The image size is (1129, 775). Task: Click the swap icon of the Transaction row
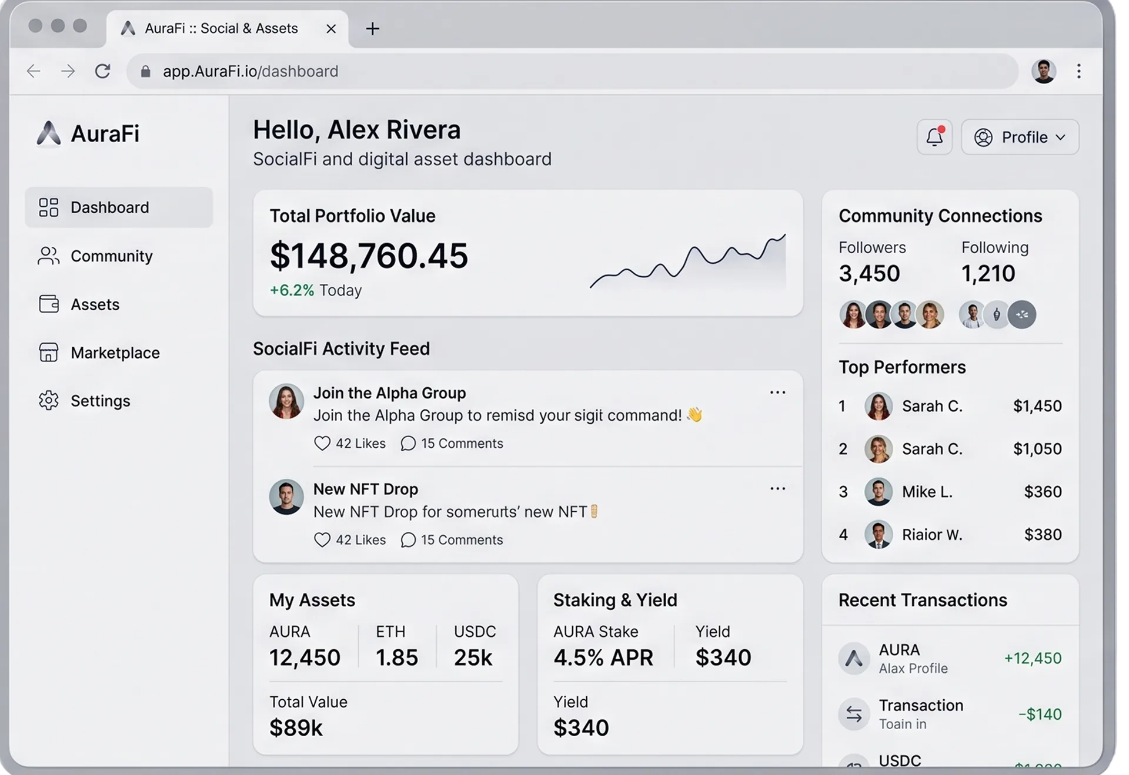pyautogui.click(x=854, y=714)
